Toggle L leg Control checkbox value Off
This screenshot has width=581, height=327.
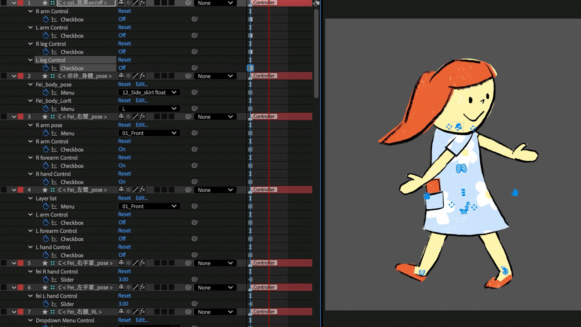pyautogui.click(x=122, y=68)
